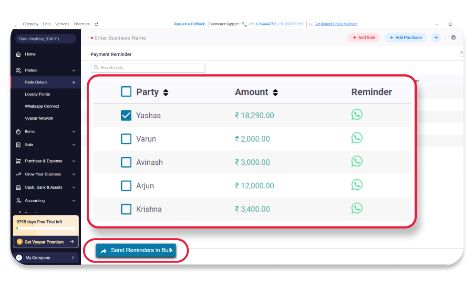Click the printer icon in the toolbar

pos(453,37)
